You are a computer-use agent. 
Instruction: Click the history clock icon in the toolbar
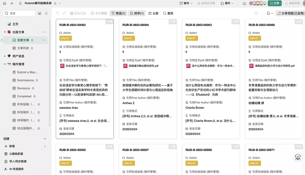click(x=256, y=13)
